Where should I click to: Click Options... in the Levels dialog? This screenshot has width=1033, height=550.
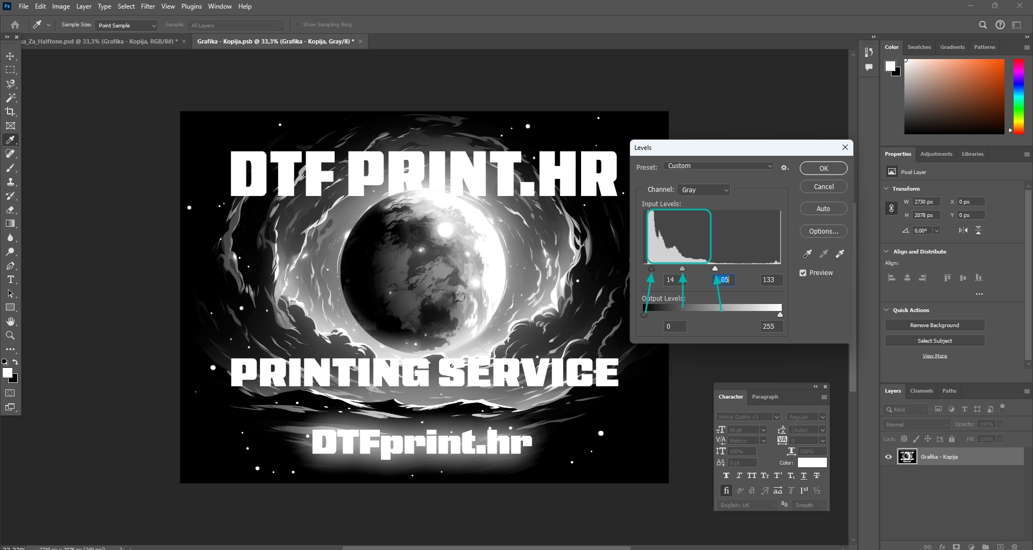point(824,231)
